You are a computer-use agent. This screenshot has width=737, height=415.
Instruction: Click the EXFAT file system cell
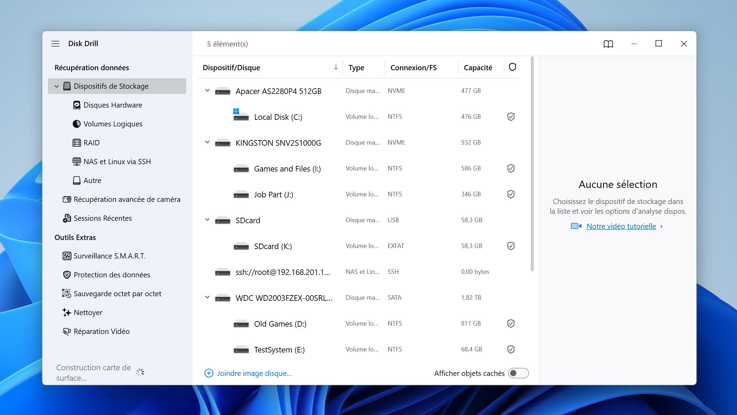396,246
